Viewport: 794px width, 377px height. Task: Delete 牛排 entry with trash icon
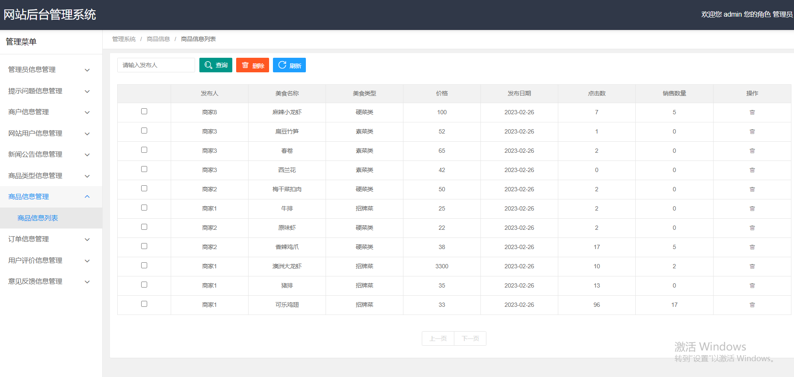[x=752, y=208]
